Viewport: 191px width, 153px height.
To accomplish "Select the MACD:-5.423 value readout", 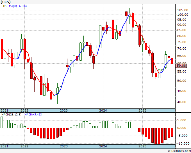I will coord(33,115).
